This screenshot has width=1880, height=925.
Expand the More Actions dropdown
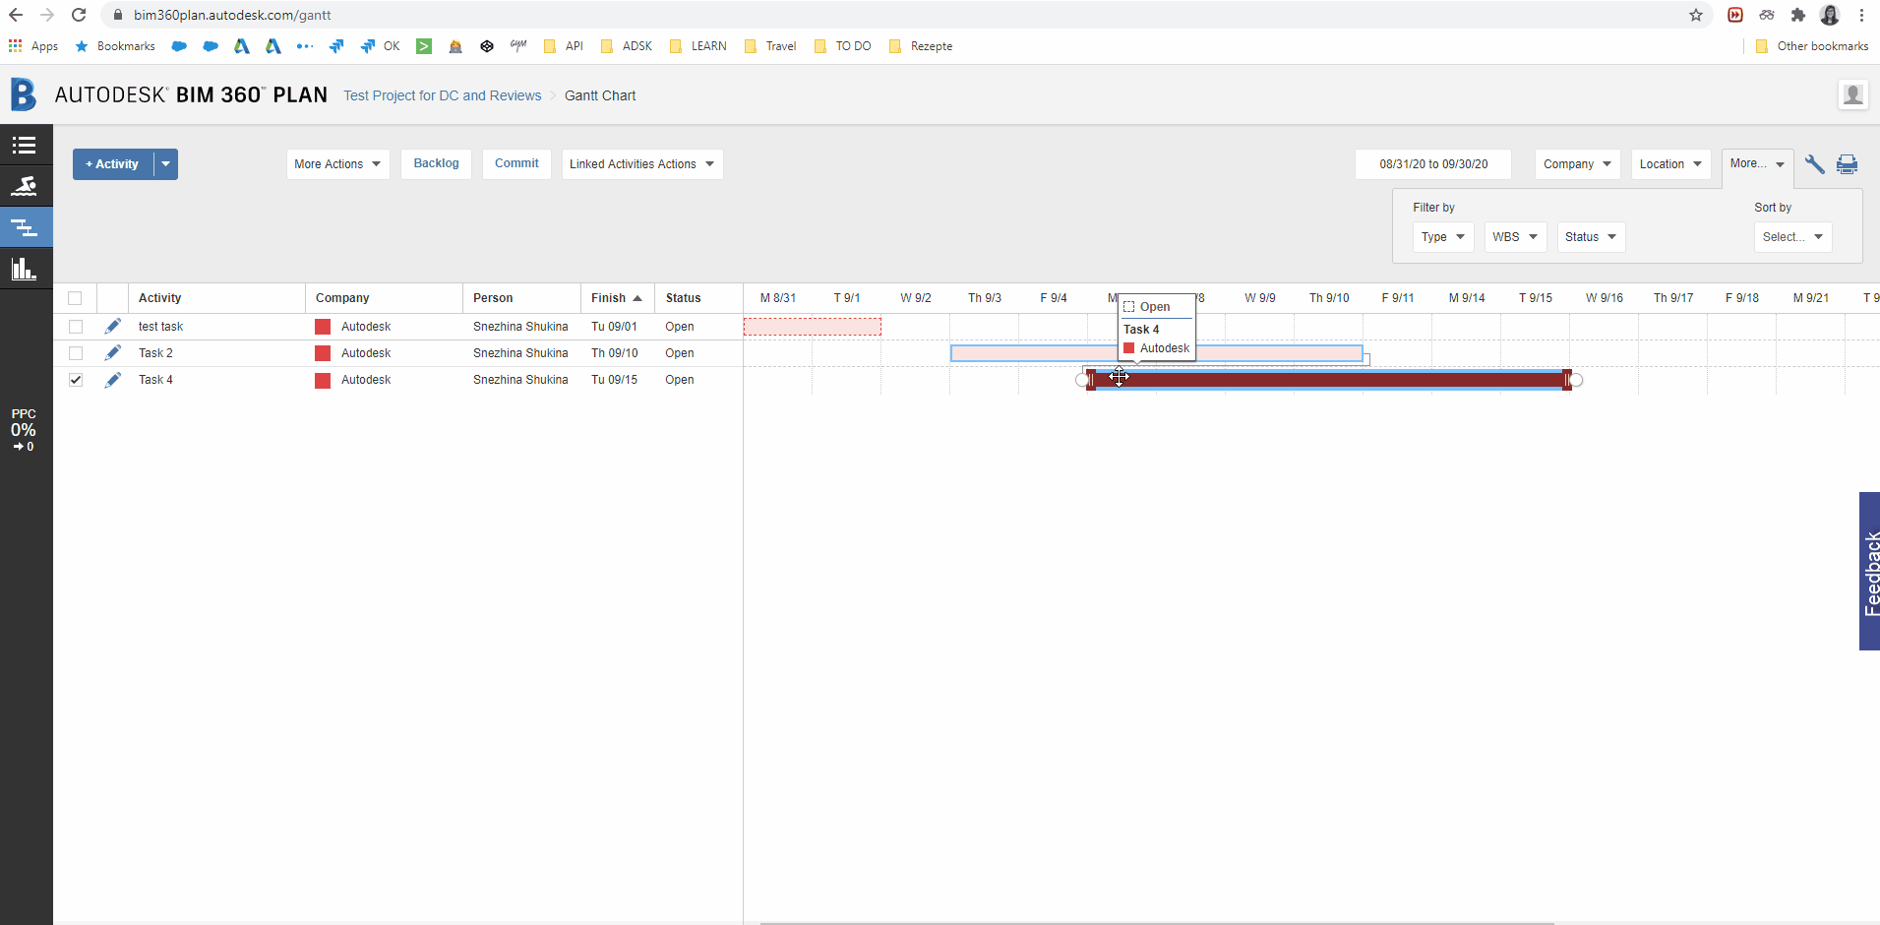tap(337, 164)
